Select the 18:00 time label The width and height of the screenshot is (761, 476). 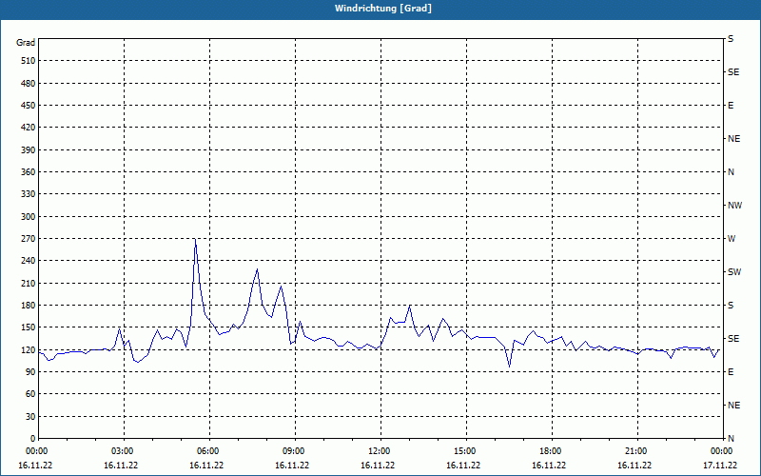(549, 451)
